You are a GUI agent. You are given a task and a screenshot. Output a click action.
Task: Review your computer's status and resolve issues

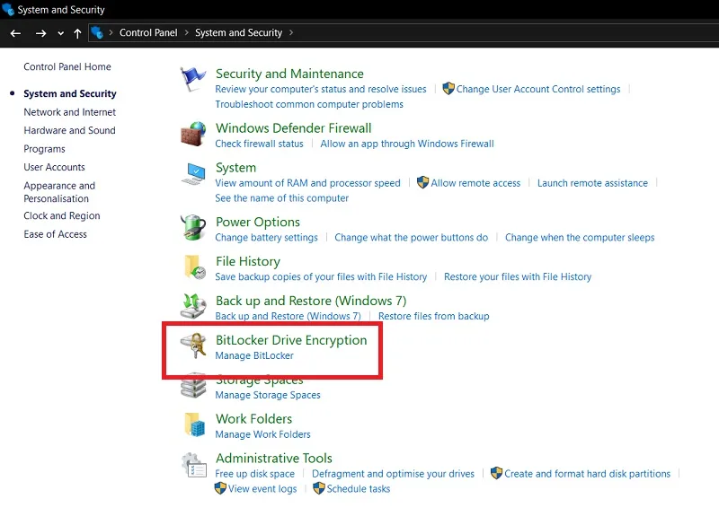[321, 89]
